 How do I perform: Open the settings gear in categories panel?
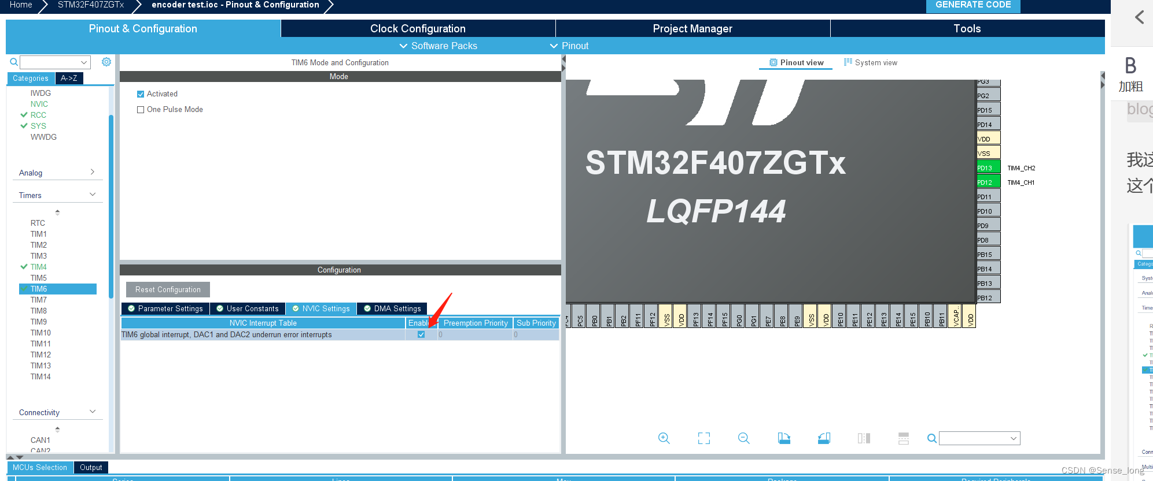tap(106, 62)
